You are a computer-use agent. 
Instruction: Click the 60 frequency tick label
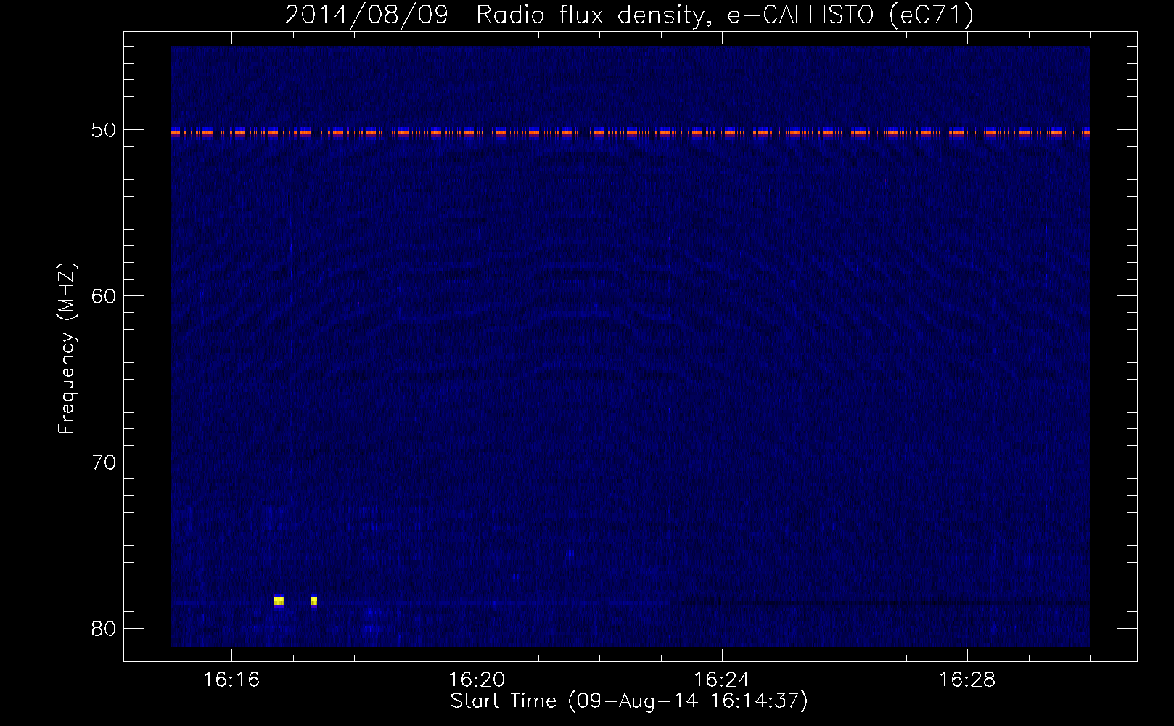pyautogui.click(x=104, y=296)
